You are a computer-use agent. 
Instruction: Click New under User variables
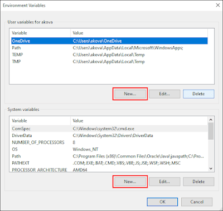[x=130, y=94]
